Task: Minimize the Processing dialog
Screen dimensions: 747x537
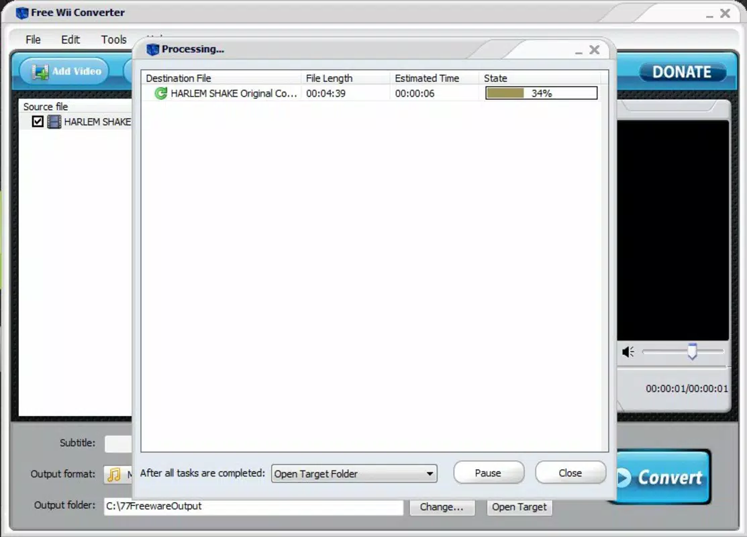Action: click(579, 51)
